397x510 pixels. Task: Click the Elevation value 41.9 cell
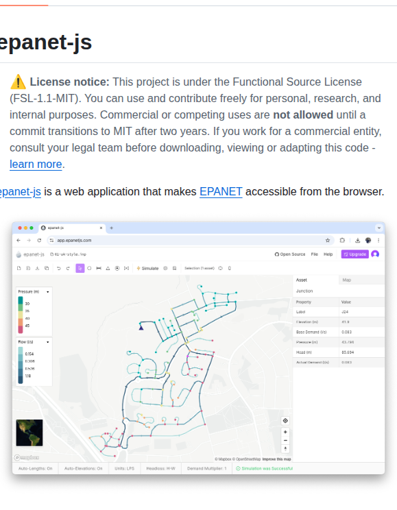click(x=361, y=322)
